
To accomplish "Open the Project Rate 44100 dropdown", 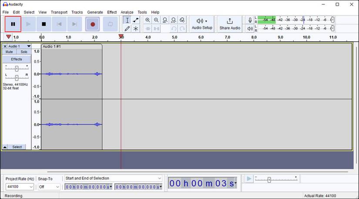I will click(x=20, y=187).
